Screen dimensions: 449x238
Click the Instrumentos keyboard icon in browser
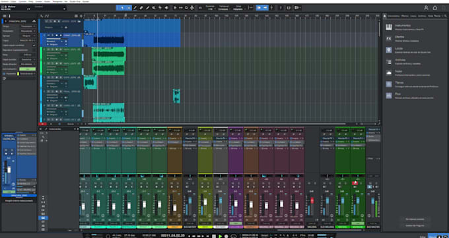388,27
